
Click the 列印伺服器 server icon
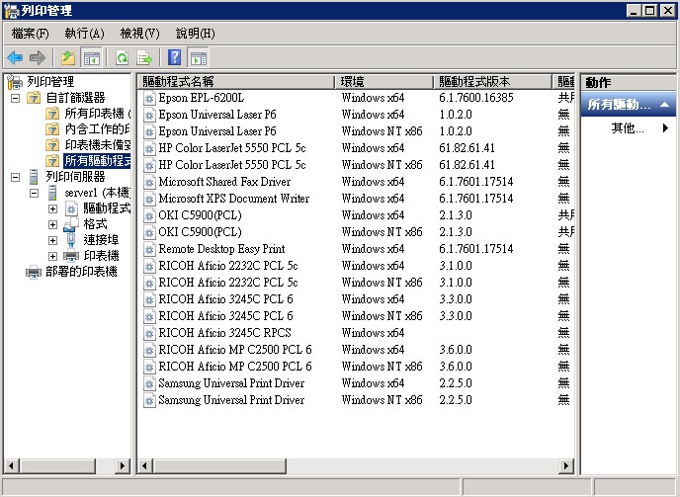pyautogui.click(x=34, y=177)
